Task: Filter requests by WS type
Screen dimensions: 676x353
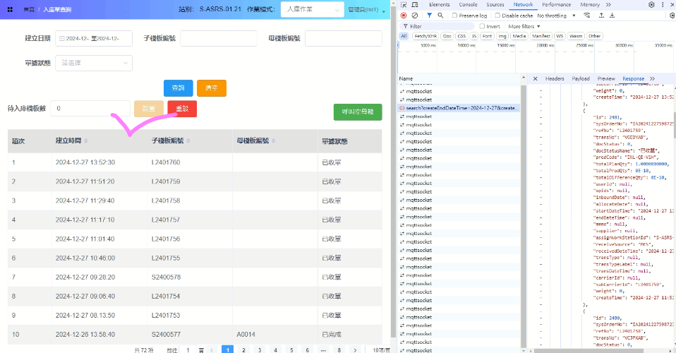Action: (x=560, y=36)
